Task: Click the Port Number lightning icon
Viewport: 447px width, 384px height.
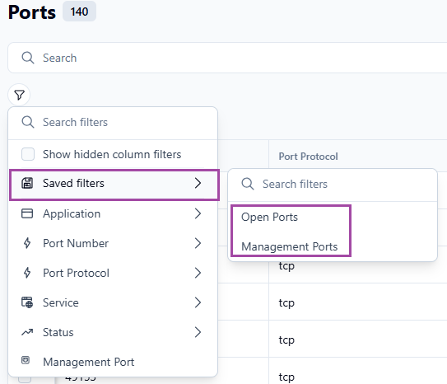Action: tap(27, 243)
